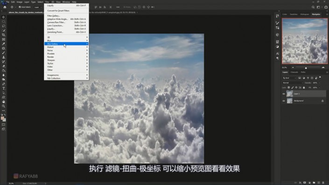
Task: Click the Share icon at top right
Action: [x=326, y=7]
